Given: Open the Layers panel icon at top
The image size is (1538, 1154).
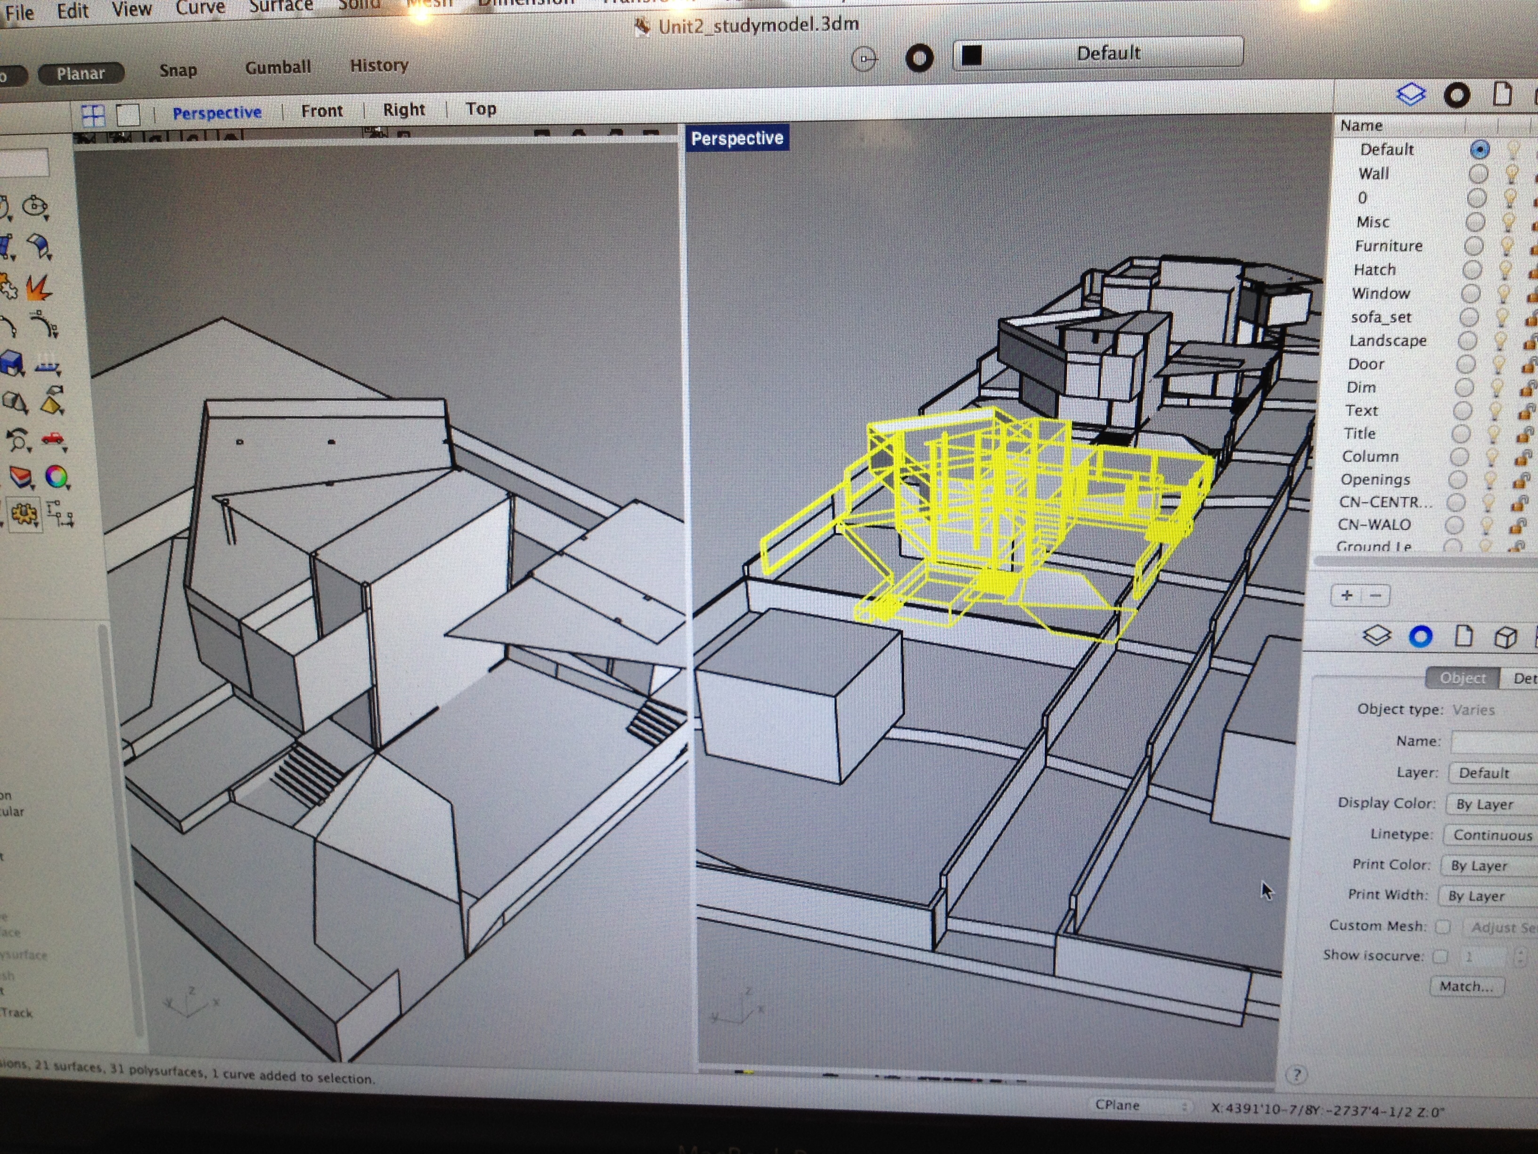Looking at the screenshot, I should coord(1411,95).
